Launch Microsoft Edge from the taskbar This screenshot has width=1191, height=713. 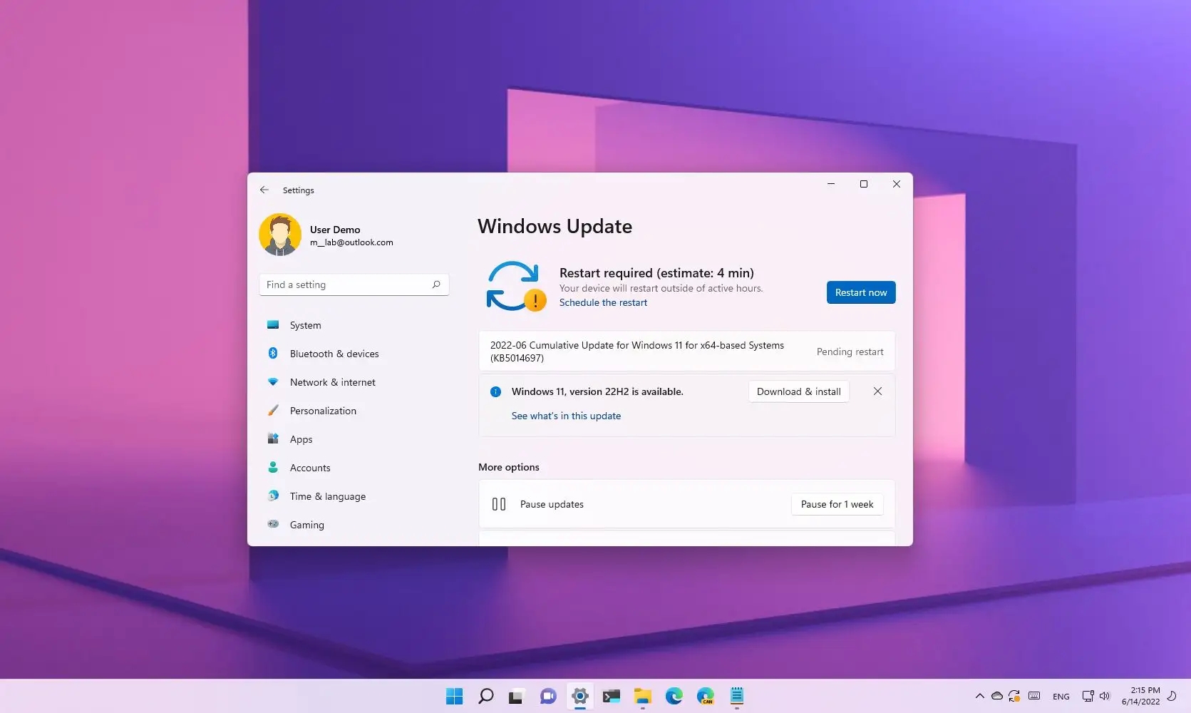coord(674,696)
